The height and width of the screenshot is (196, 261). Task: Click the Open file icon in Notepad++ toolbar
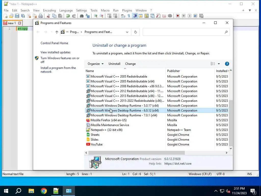coord(11,16)
